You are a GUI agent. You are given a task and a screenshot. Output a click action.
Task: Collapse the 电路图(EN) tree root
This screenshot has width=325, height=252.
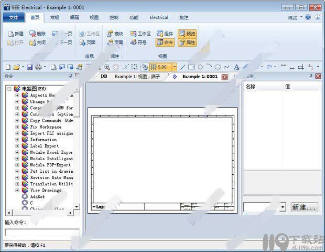coord(9,89)
